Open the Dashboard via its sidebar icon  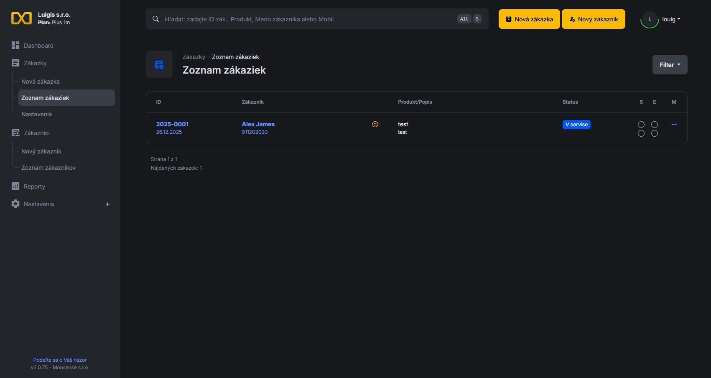tap(15, 45)
